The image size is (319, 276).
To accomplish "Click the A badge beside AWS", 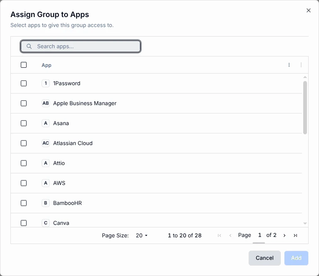I will (46, 183).
